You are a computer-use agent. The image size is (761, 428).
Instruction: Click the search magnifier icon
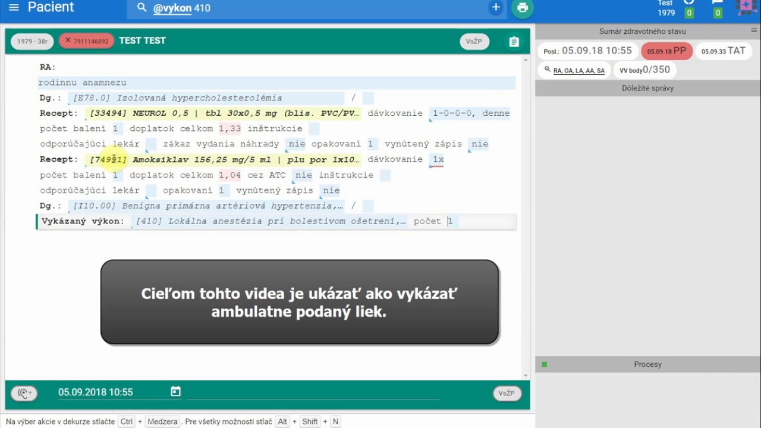141,8
